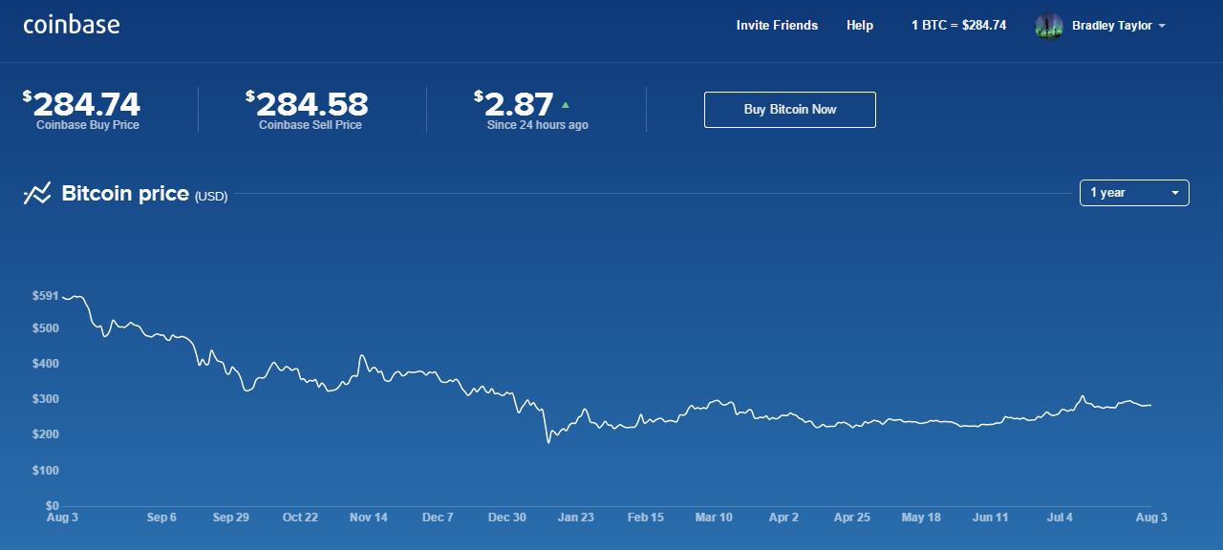The image size is (1223, 550).
Task: Open Invite Friends link
Action: click(x=777, y=26)
